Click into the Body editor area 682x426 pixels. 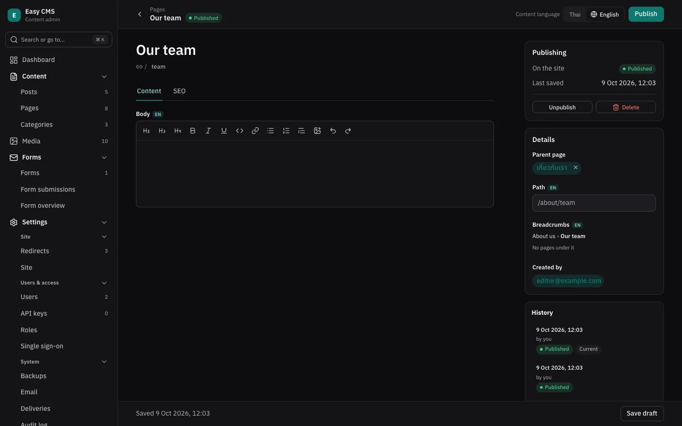315,174
